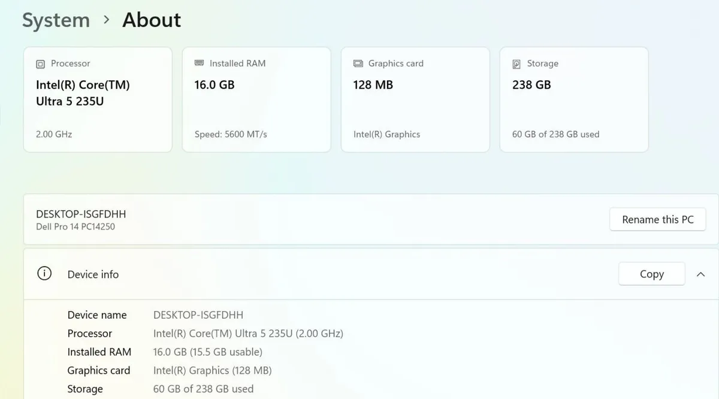Select 'Intel(R) Graphics' card text
Viewport: 719px width, 399px height.
386,134
